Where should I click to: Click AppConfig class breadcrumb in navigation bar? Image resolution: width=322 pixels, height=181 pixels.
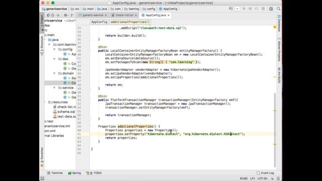(168, 9)
